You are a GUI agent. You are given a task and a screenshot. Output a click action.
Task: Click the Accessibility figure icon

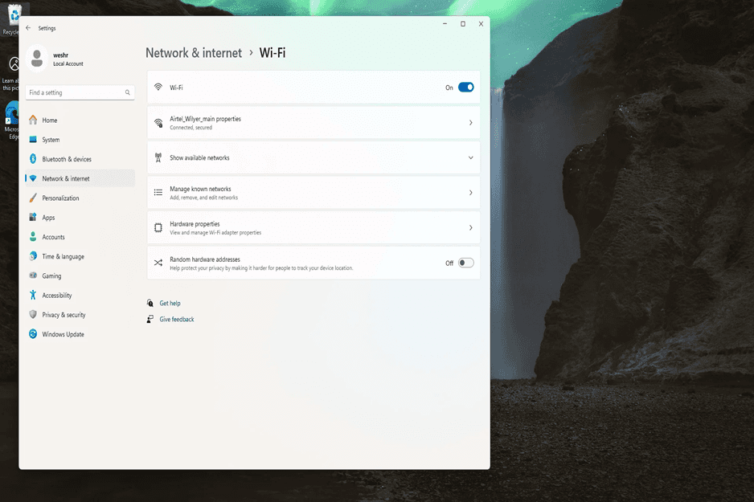click(33, 295)
